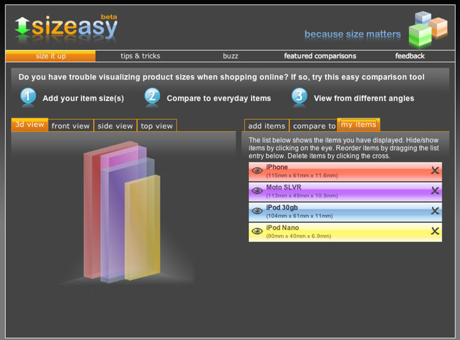Open the top view tab
Image resolution: width=460 pixels, height=340 pixels.
[x=157, y=126]
